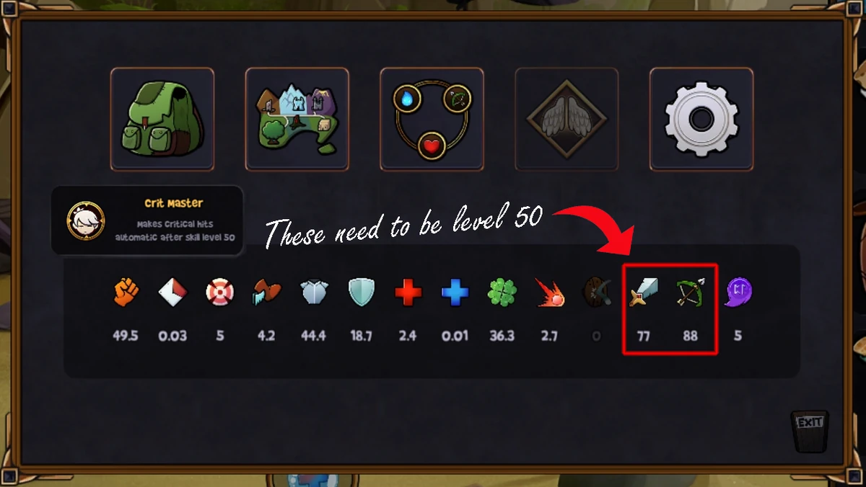Click the sword skill value 77
Viewport: 866px width, 487px height.
[643, 336]
